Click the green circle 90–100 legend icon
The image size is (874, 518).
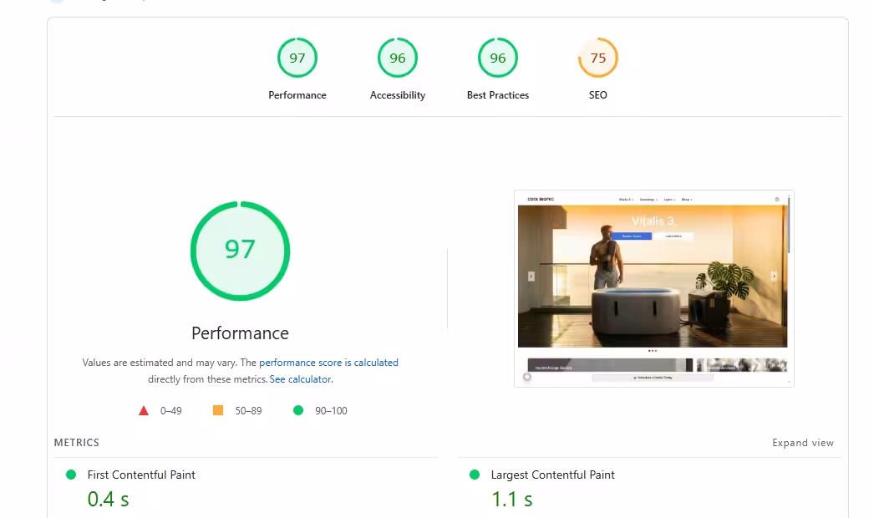298,410
